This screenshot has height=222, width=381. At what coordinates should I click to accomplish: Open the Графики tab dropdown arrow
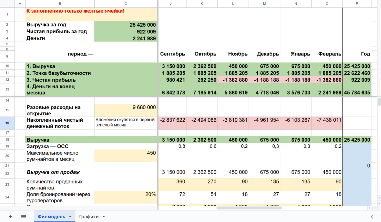104,217
